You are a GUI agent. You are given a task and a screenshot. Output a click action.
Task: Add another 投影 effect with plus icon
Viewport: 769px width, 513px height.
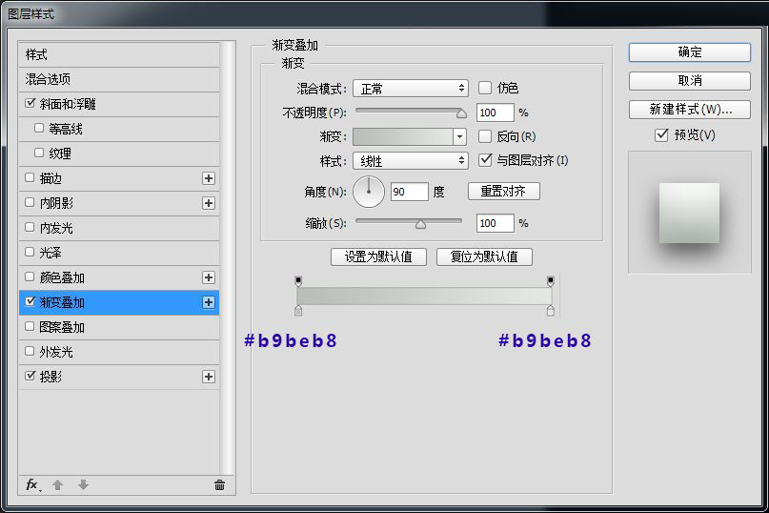209,377
